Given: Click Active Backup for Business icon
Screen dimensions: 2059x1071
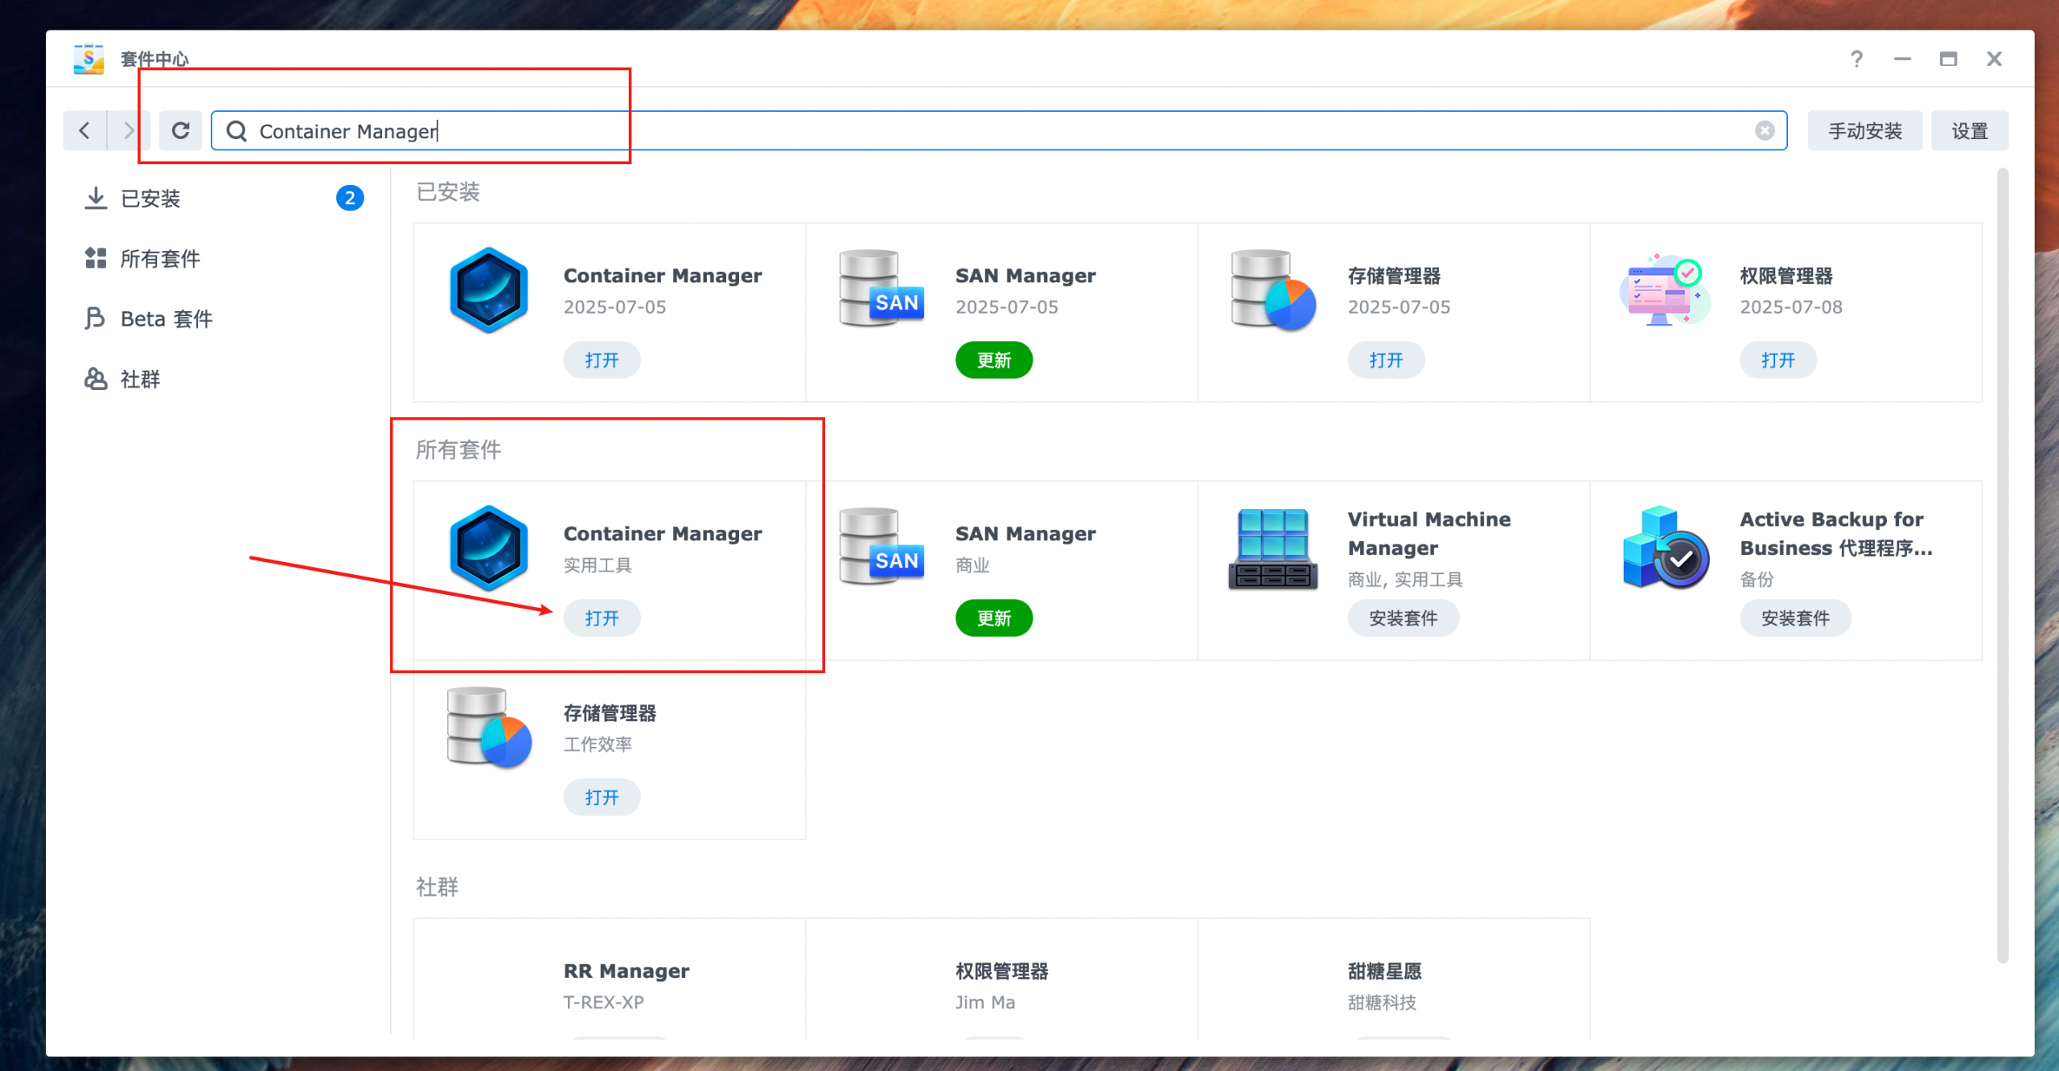Looking at the screenshot, I should click(x=1666, y=548).
